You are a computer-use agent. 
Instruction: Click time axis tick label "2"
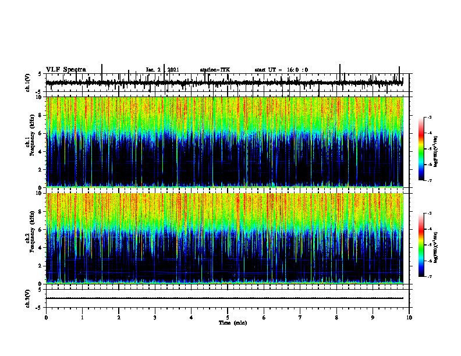[x=119, y=318]
